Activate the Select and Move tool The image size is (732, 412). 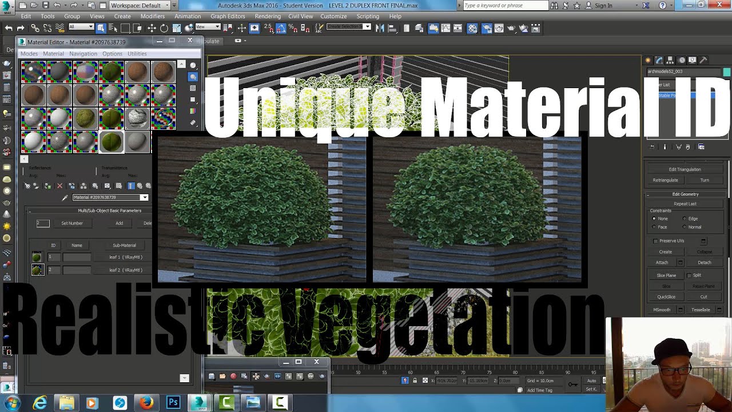coord(152,28)
